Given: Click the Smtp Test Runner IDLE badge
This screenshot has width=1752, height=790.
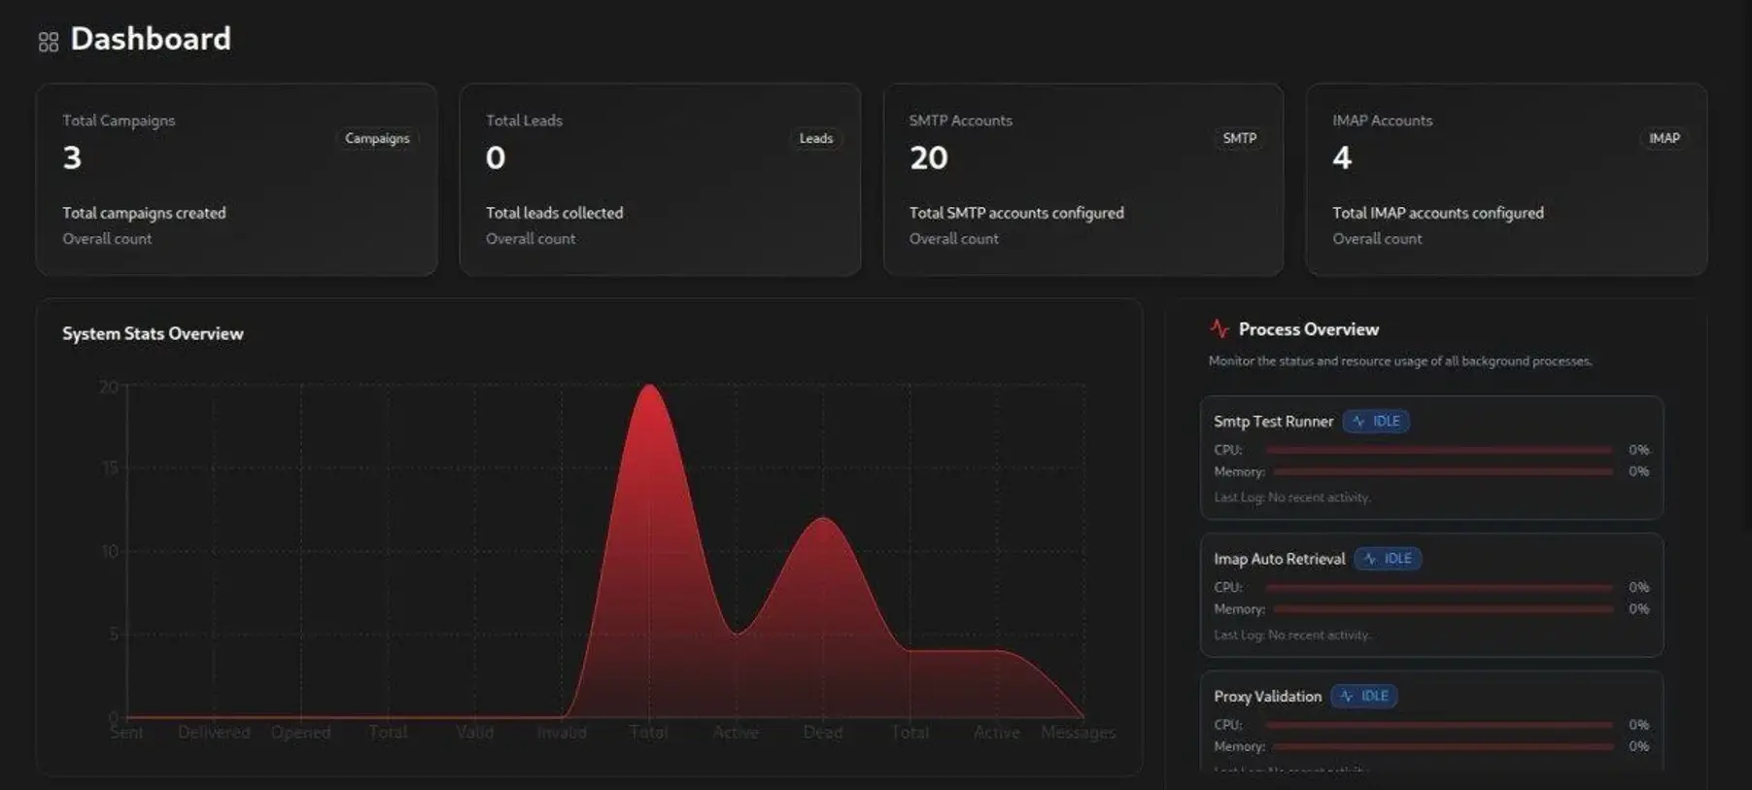Looking at the screenshot, I should click(1376, 422).
